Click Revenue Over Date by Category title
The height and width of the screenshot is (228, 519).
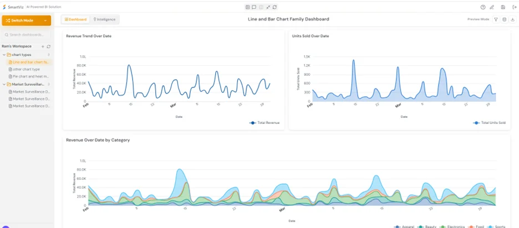(98, 140)
